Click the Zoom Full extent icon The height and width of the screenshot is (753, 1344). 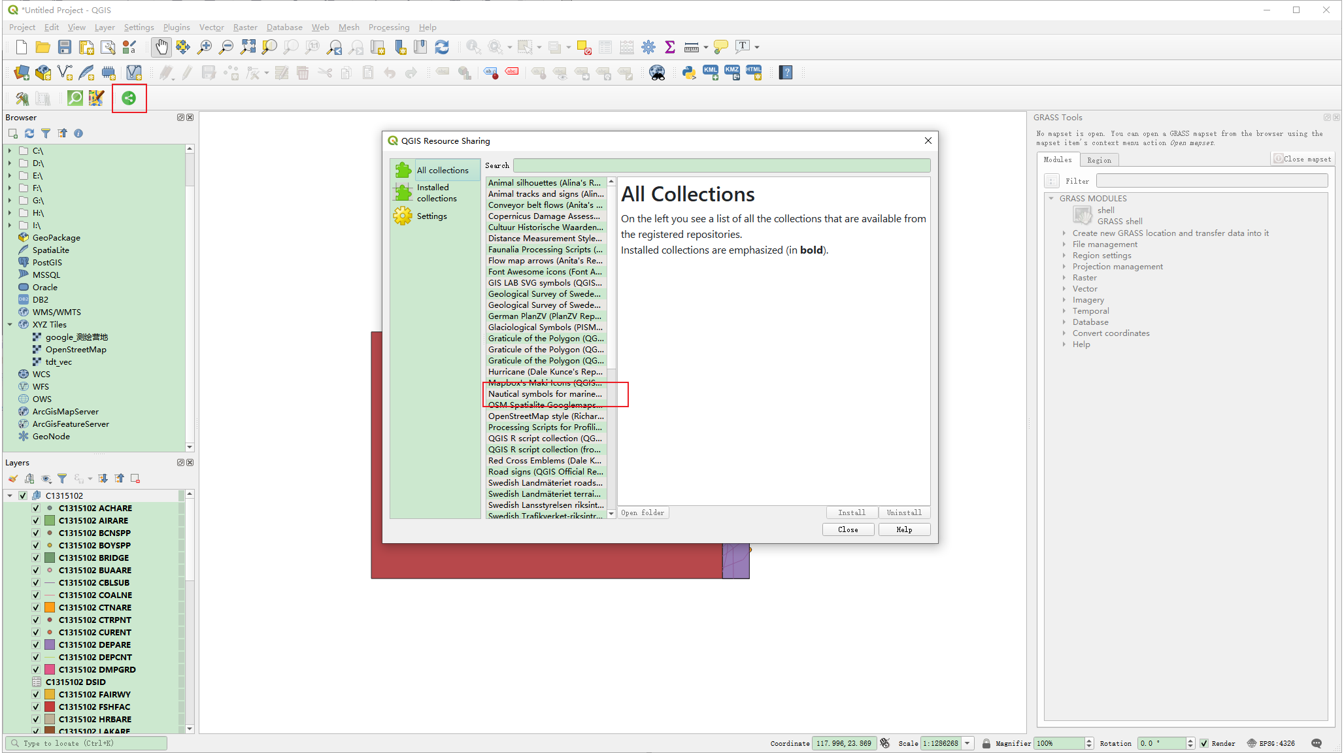248,47
